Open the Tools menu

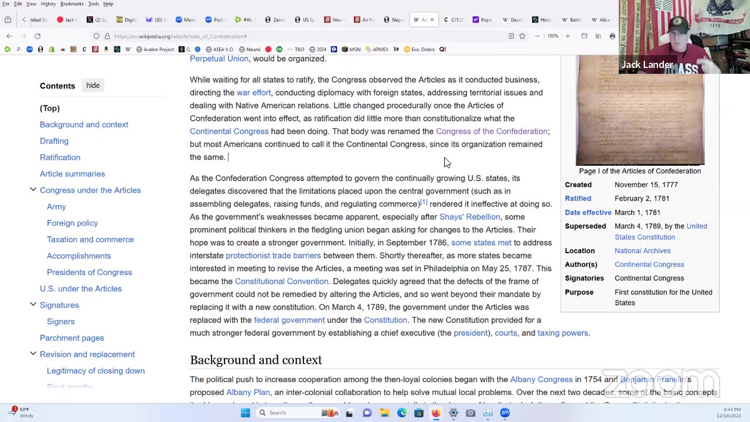(93, 4)
